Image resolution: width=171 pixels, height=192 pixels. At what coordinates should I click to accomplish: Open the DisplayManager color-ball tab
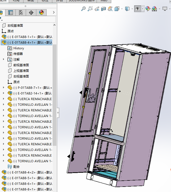41,13
